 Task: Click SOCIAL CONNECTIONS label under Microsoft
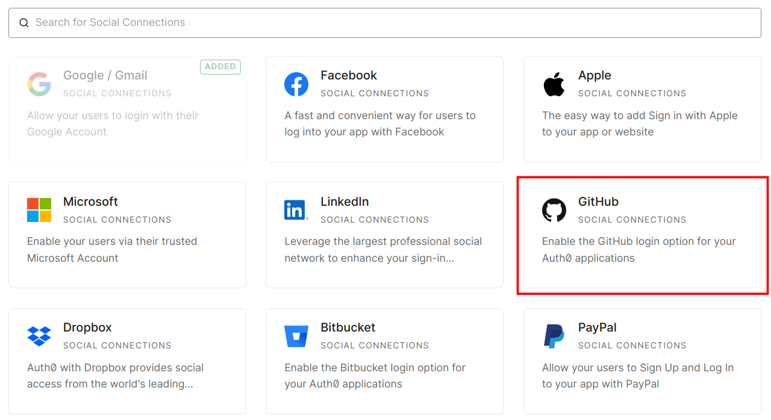coord(117,220)
